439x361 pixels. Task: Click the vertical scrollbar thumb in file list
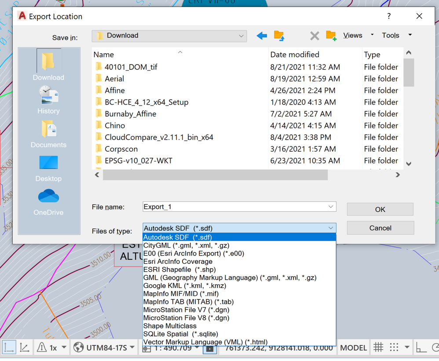click(409, 73)
